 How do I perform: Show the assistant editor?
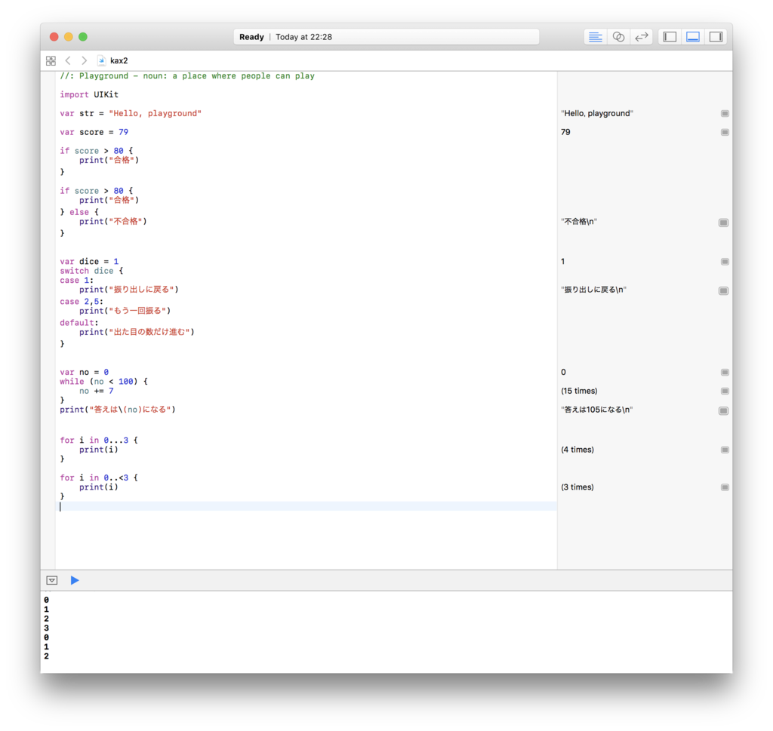click(618, 37)
